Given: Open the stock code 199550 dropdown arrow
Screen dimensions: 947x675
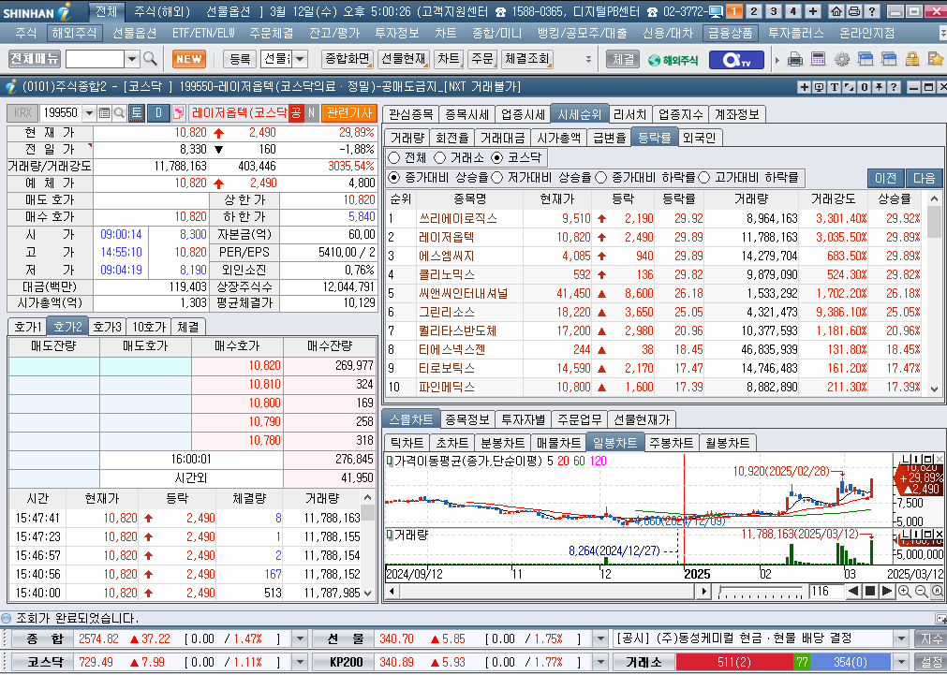Looking at the screenshot, I should (x=89, y=113).
